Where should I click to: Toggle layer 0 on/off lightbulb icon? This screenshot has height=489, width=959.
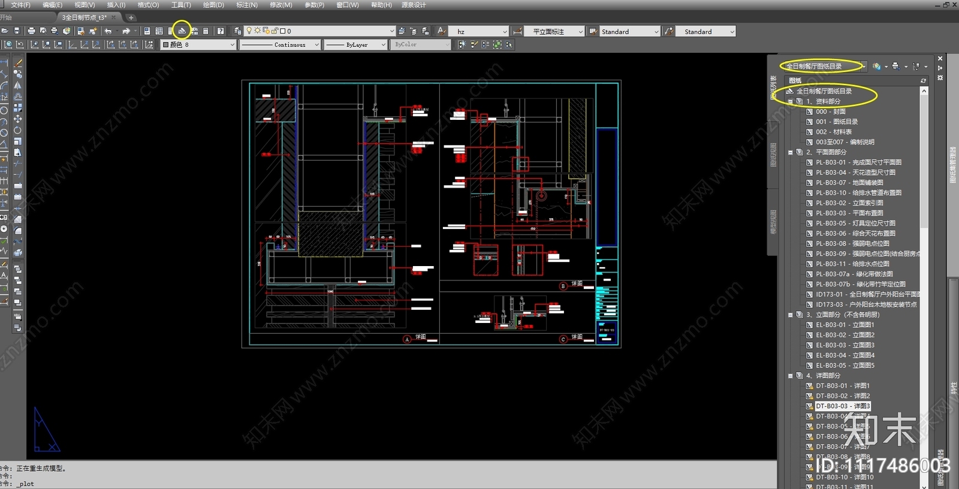pos(249,31)
